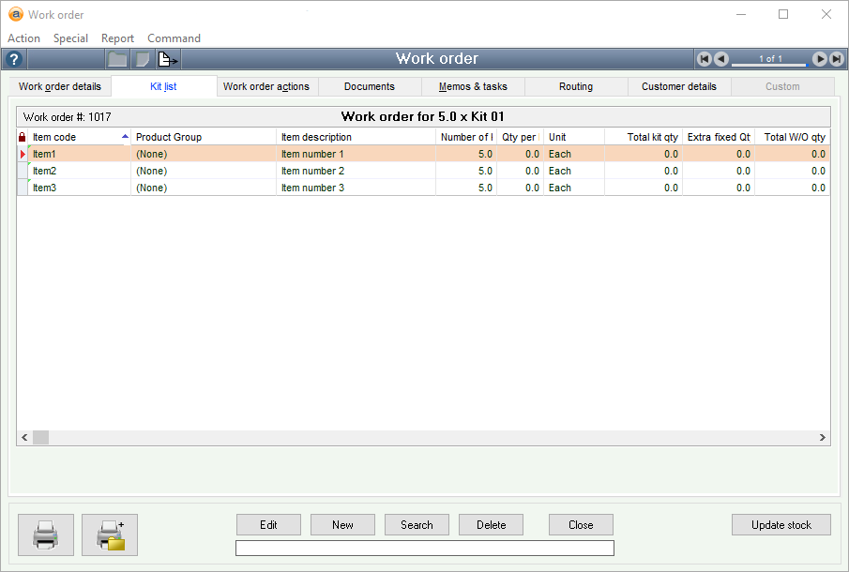
Task: Click the export document arrow icon
Action: point(168,59)
